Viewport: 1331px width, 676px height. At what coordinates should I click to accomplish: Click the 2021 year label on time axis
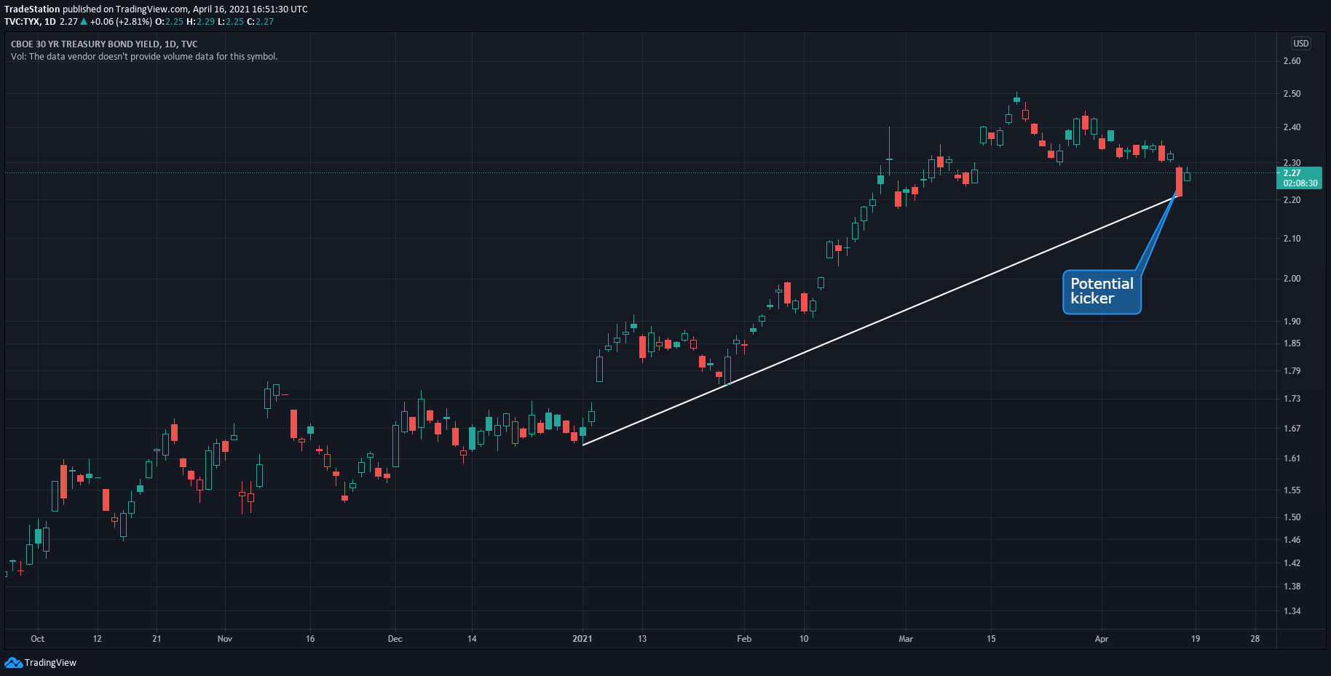click(x=582, y=639)
